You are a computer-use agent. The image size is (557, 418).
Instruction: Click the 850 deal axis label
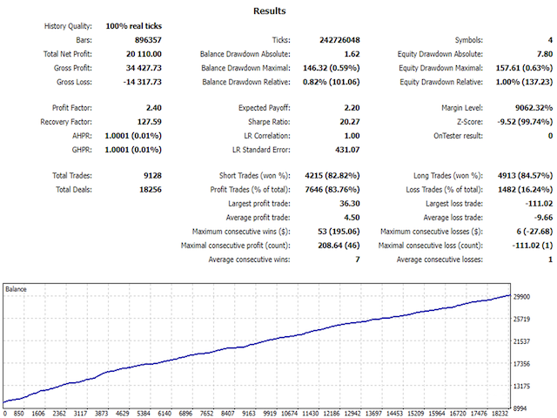(19, 414)
